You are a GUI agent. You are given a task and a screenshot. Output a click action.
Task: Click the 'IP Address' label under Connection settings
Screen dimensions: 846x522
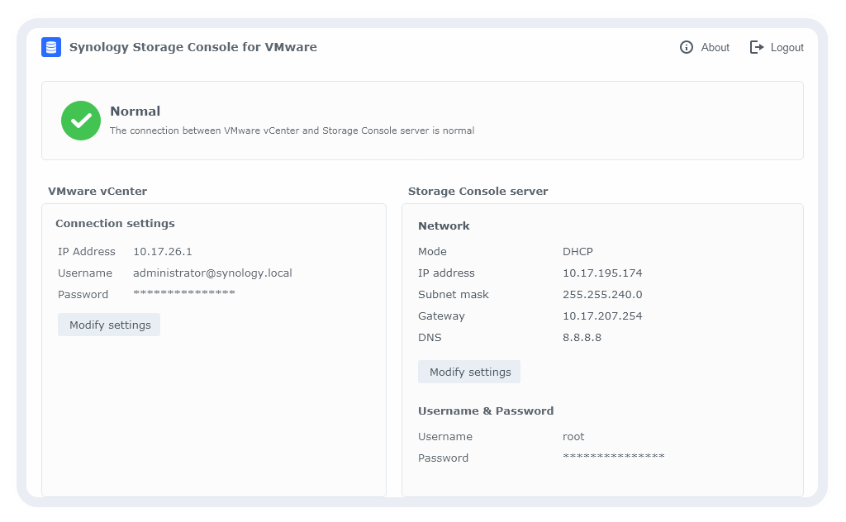[x=87, y=251]
